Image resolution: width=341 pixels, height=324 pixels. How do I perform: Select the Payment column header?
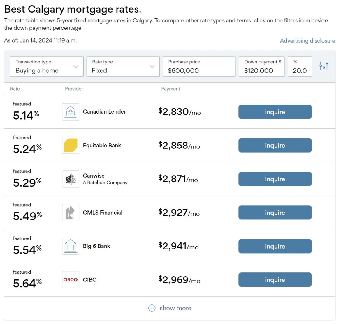[171, 89]
